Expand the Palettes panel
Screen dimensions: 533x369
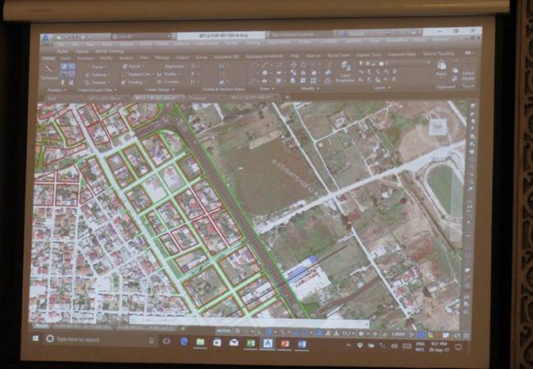click(57, 90)
